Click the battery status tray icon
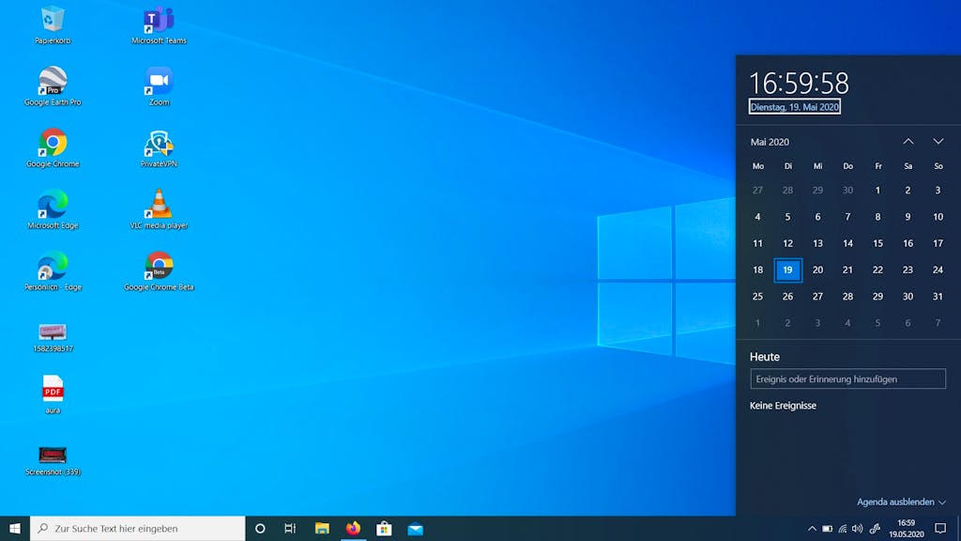Screen dimensions: 961x541 827,528
